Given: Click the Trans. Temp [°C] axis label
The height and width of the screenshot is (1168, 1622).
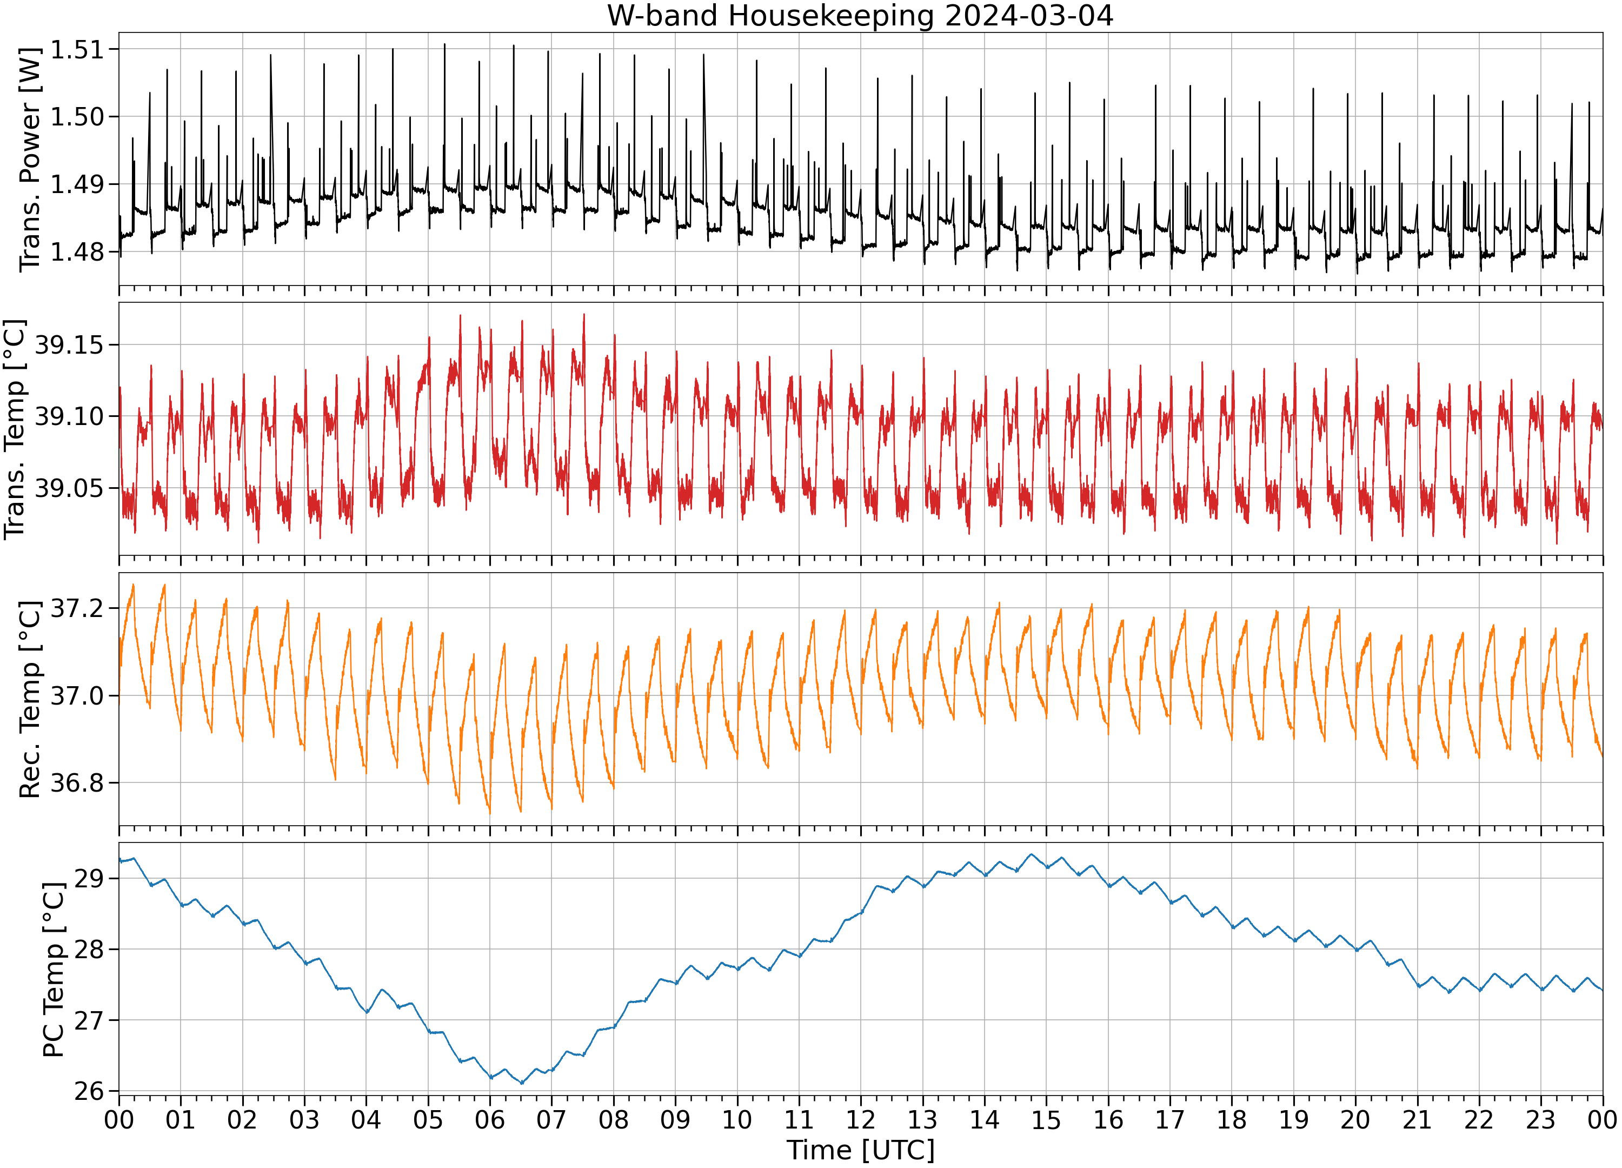Looking at the screenshot, I should pyautogui.click(x=15, y=429).
